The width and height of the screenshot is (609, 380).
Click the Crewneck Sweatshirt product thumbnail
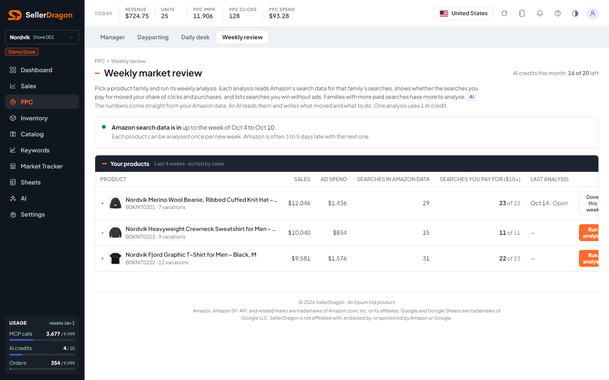tap(115, 233)
